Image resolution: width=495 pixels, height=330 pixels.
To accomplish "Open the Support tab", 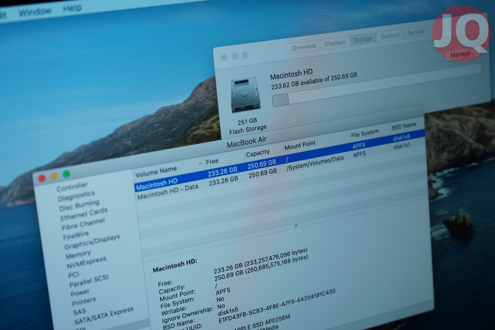I will click(x=390, y=36).
